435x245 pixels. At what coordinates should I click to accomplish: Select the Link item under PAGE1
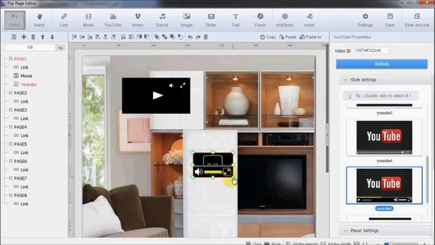click(24, 67)
